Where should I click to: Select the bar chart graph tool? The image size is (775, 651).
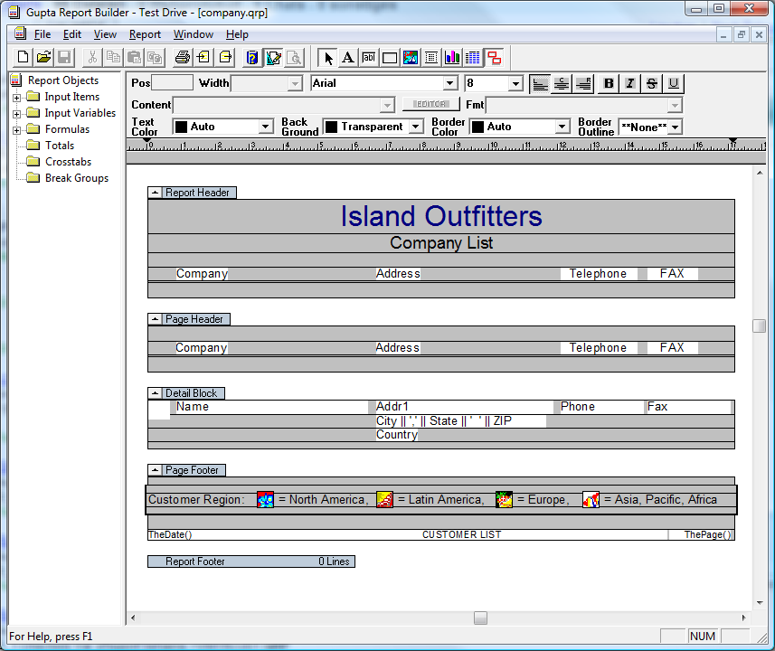452,58
